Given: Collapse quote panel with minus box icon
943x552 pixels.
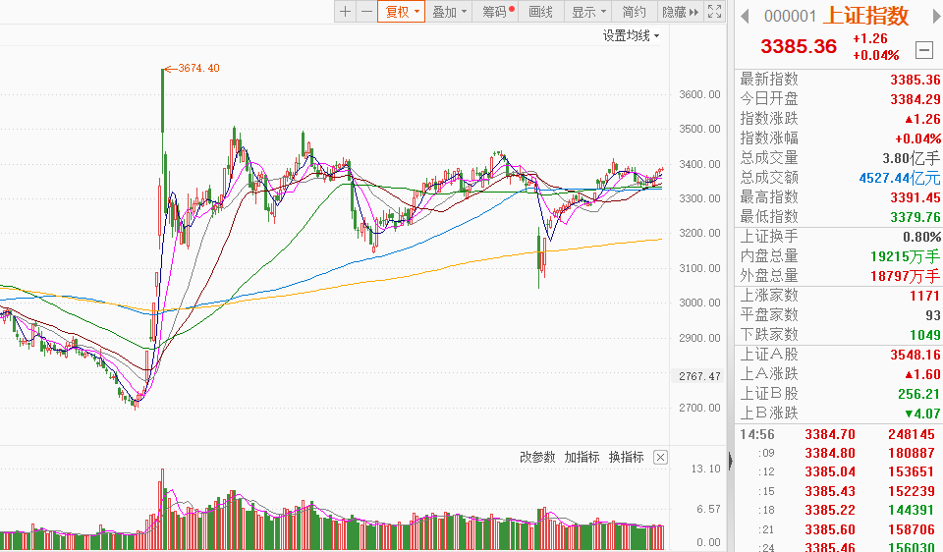Looking at the screenshot, I should point(923,49).
